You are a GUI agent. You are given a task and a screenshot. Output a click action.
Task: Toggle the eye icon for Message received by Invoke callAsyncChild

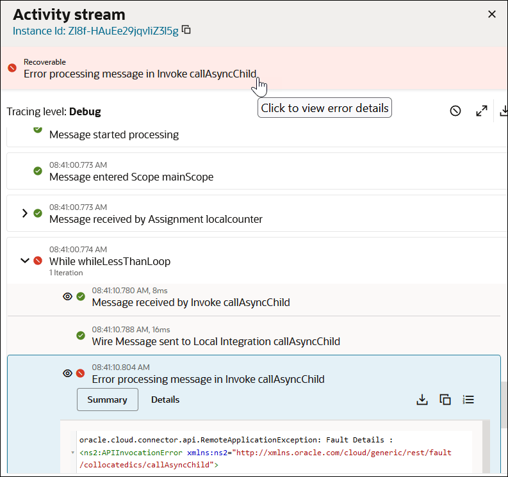point(67,296)
